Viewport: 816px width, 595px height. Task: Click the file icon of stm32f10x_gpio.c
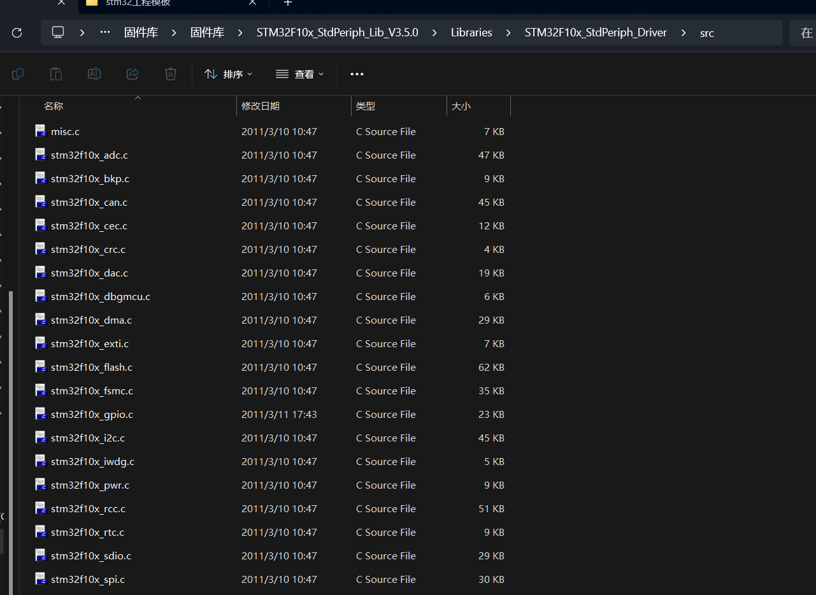41,414
